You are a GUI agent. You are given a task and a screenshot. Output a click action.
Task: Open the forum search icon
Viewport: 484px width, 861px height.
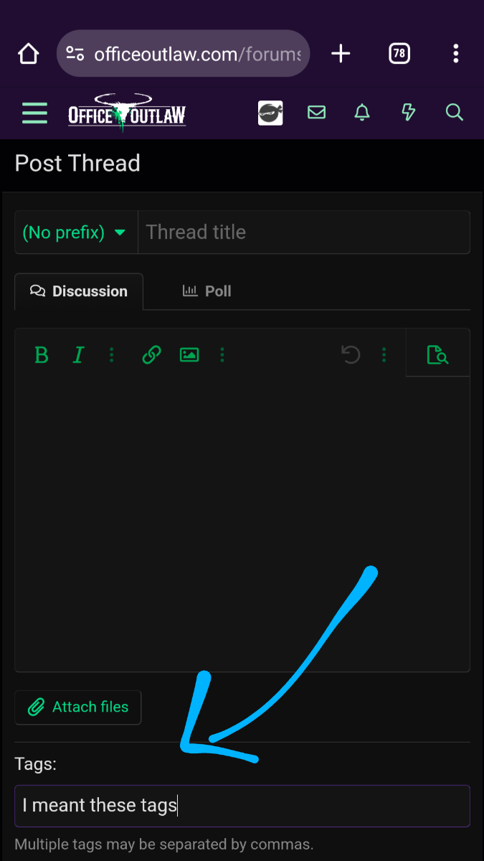coord(454,113)
